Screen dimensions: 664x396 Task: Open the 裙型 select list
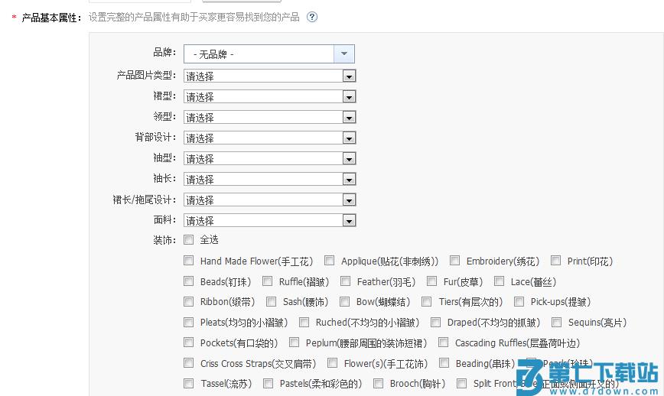(x=269, y=96)
